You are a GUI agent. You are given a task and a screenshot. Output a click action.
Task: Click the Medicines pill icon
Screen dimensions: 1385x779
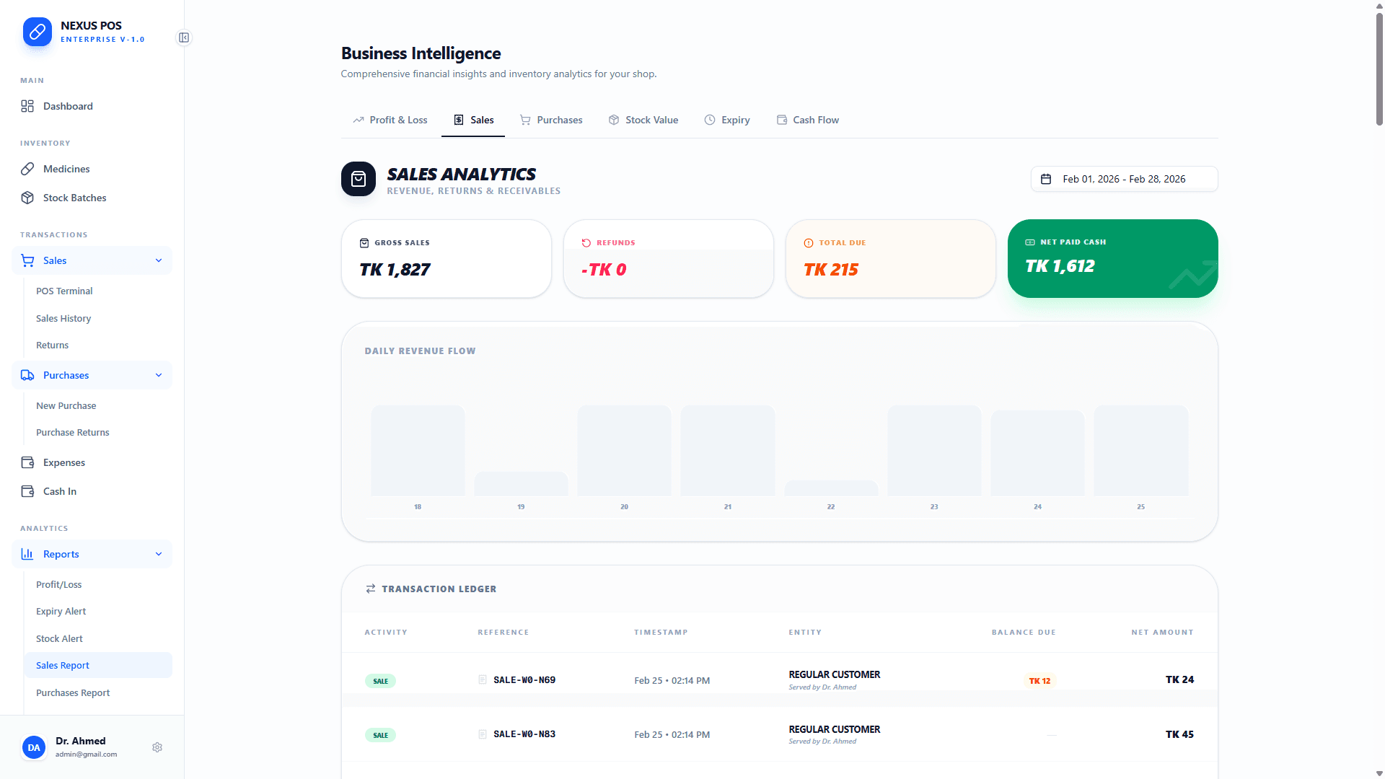pyautogui.click(x=27, y=168)
